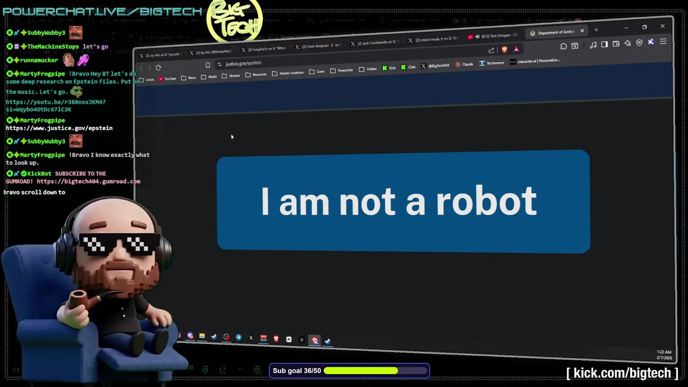Open the Leo AI sparkle icon
Image resolution: width=688 pixels, height=387 pixels.
[x=627, y=44]
